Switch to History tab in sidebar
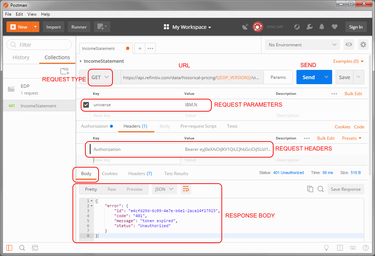Image resolution: width=375 pixels, height=256 pixels. point(21,57)
